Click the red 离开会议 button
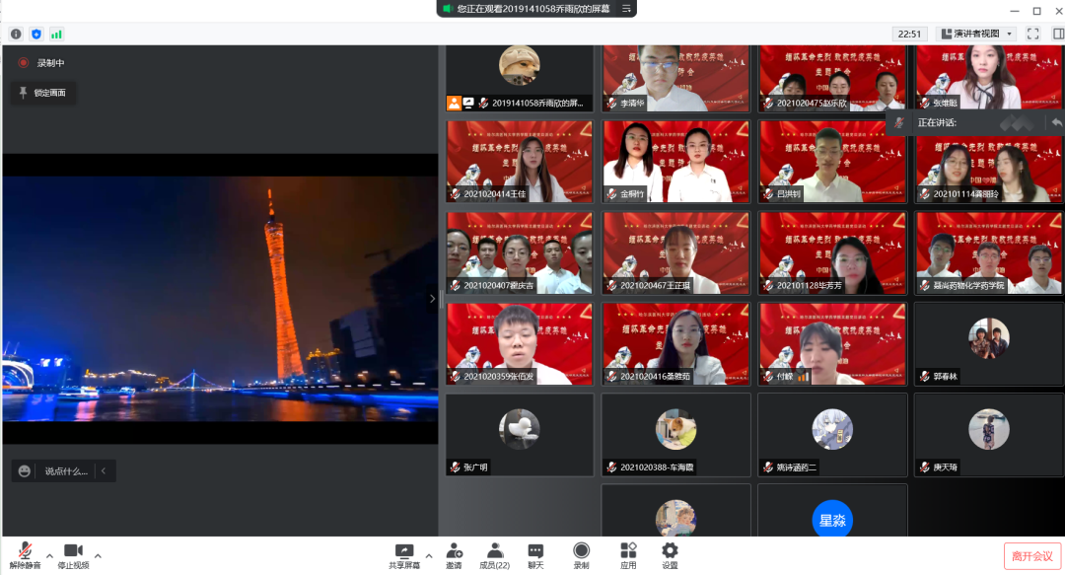Viewport: 1065px width, 575px height. click(1032, 555)
